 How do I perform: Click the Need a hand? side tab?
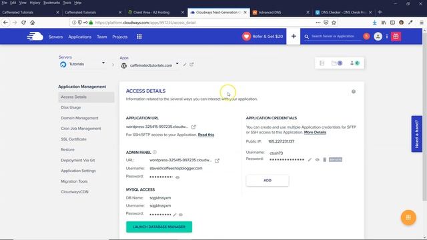[x=416, y=134]
